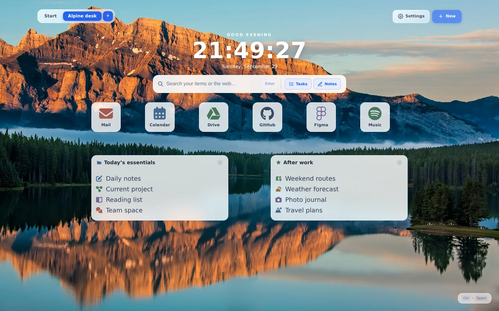
Task: Switch to the Start tab
Action: 51,16
